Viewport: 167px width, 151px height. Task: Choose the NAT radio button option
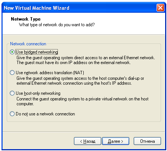click(x=12, y=72)
